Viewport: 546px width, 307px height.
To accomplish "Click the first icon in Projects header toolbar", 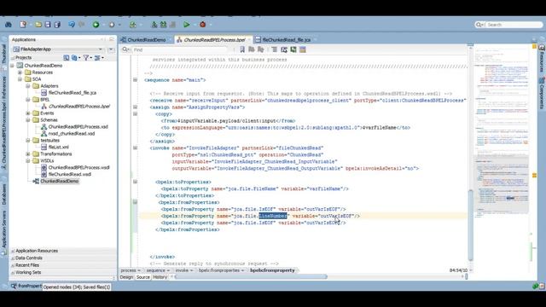I will pos(67,58).
